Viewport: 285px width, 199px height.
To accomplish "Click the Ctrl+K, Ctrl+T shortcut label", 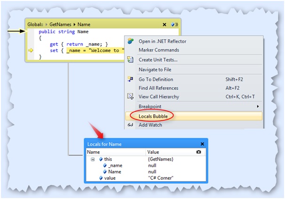I will [x=240, y=96].
